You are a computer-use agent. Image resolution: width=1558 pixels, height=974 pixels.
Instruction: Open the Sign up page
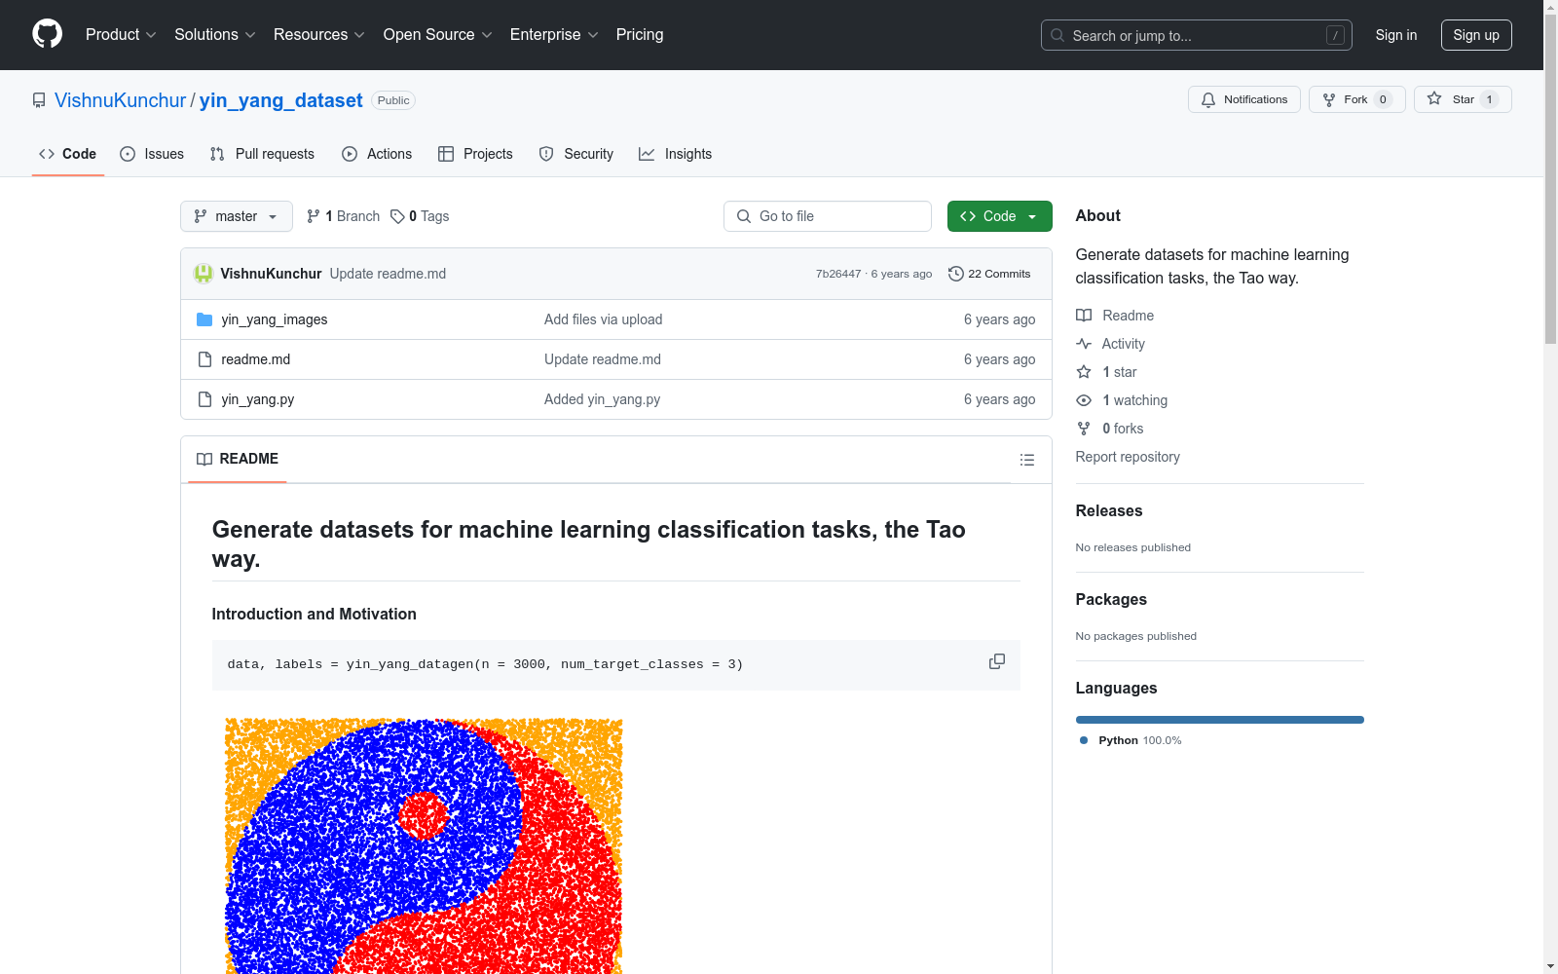tap(1476, 35)
